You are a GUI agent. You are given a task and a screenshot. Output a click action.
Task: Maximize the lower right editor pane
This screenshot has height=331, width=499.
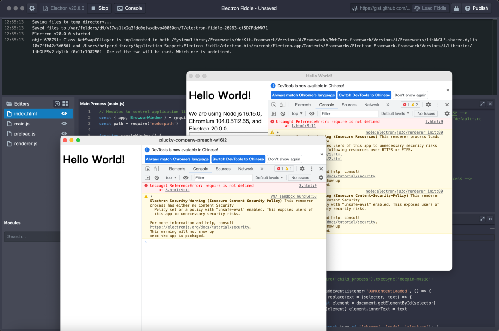pos(482,219)
